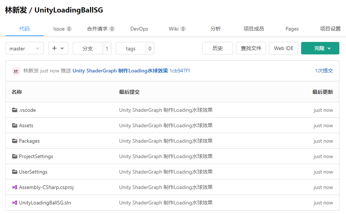Go to the DevOps tab
The image size is (346, 214).
coord(139,29)
